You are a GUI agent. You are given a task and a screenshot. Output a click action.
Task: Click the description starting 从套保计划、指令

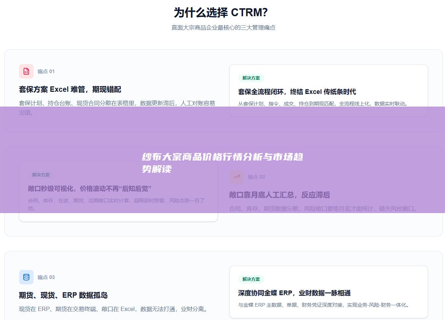click(x=324, y=104)
